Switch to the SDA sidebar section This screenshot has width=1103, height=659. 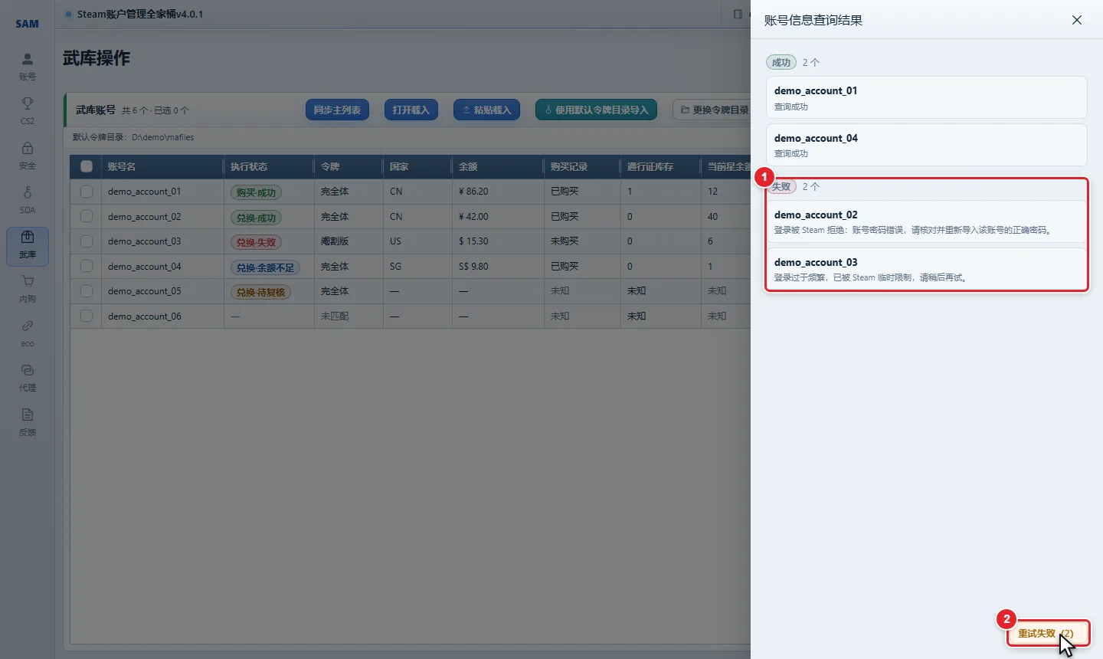point(28,200)
